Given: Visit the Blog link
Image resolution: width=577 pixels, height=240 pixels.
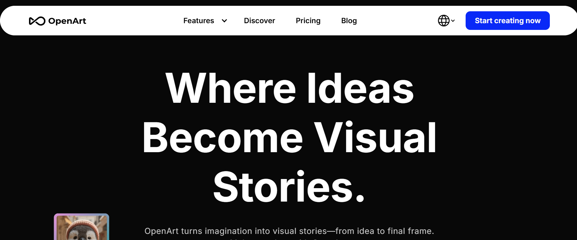Looking at the screenshot, I should click(x=349, y=21).
